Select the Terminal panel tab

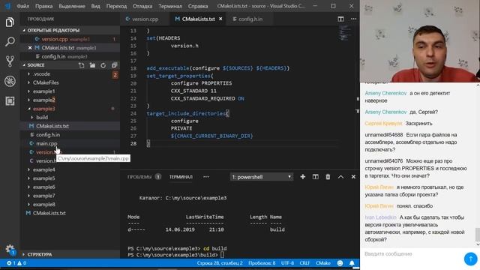[181, 177]
